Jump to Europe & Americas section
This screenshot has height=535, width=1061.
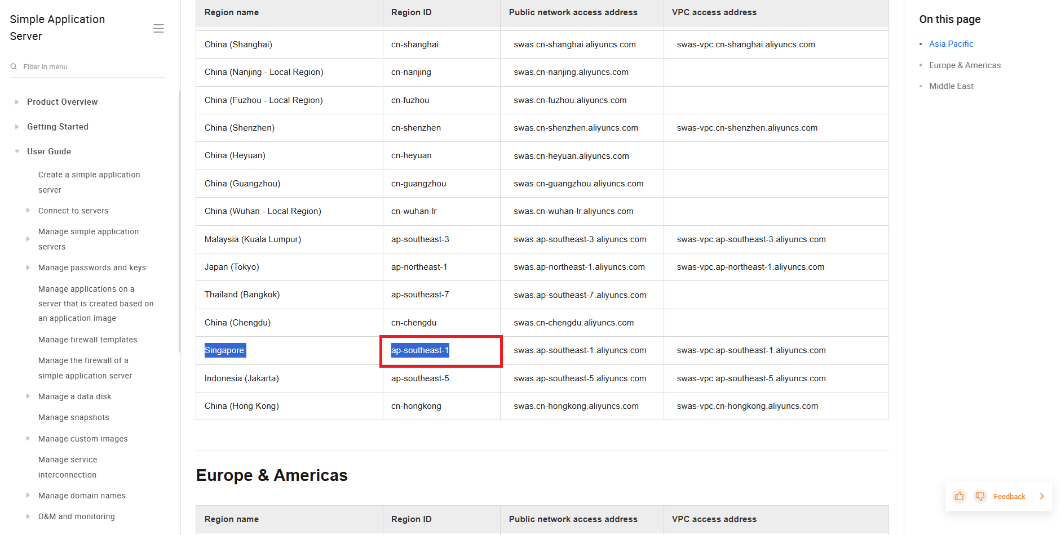pyautogui.click(x=965, y=65)
